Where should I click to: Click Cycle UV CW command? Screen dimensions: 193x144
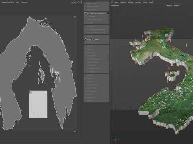pos(96,88)
